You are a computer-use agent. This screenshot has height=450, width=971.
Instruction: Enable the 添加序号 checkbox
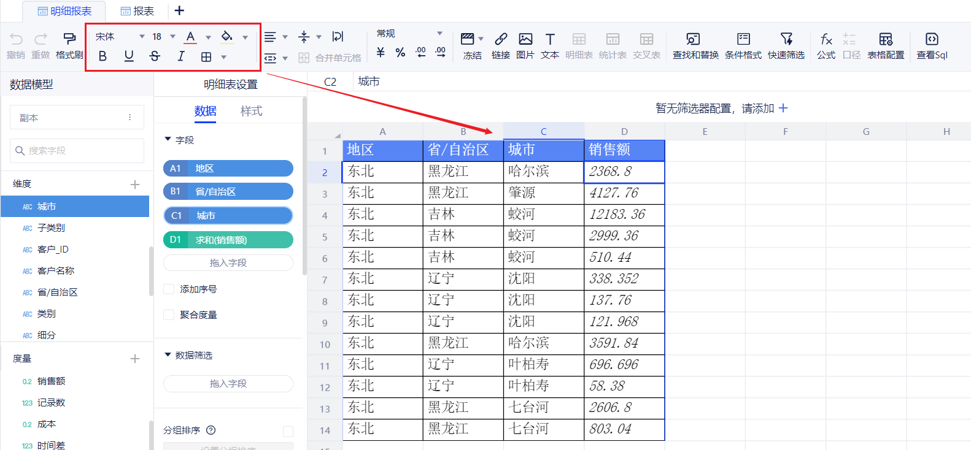click(169, 289)
